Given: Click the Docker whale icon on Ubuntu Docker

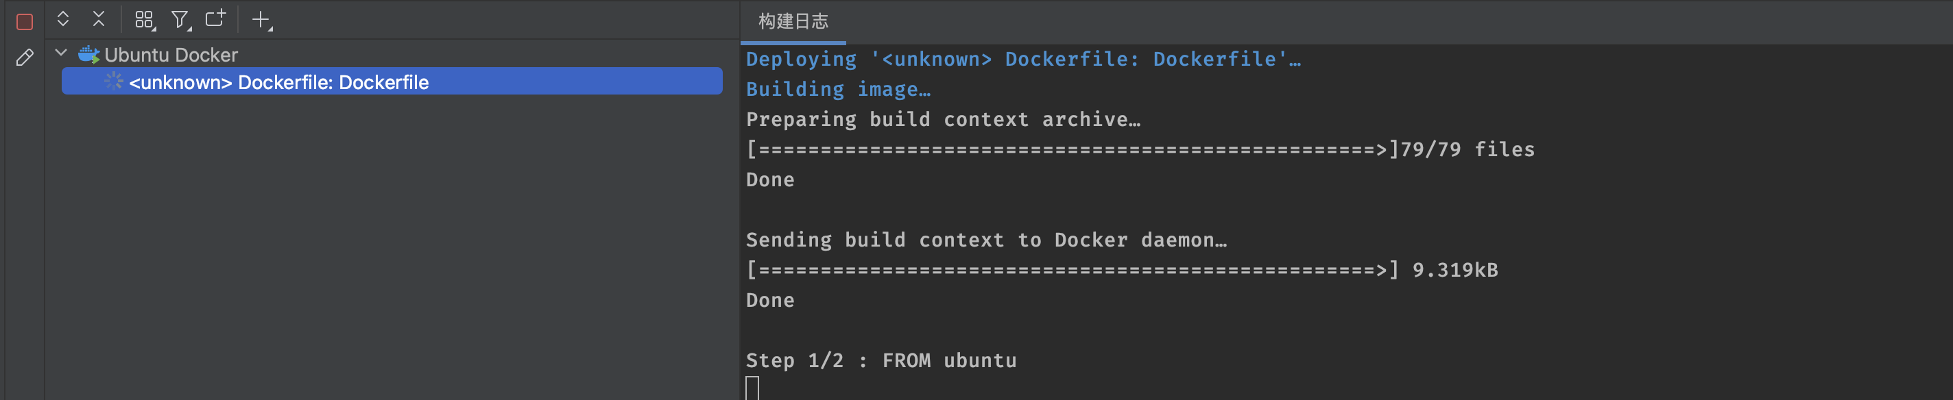Looking at the screenshot, I should pos(89,54).
